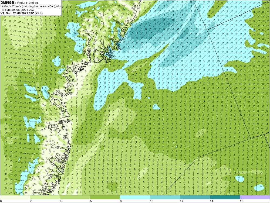Viewport: 270px width, 203px height.
Task: Click the 10–12 m/s cyan legend swatch
Action: [165, 197]
